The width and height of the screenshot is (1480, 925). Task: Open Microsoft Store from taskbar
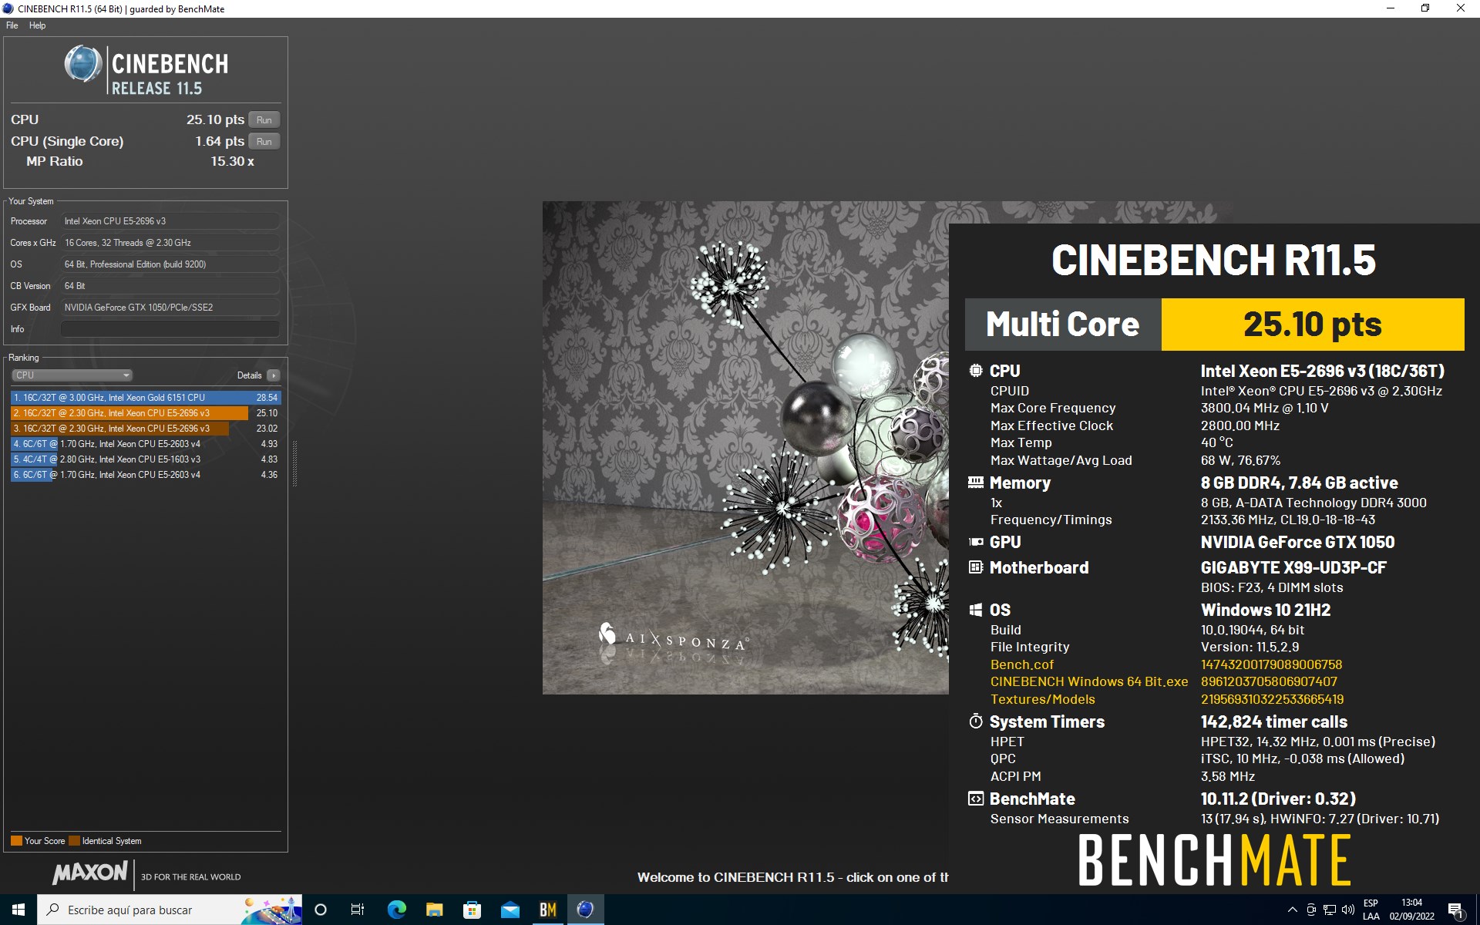click(472, 910)
